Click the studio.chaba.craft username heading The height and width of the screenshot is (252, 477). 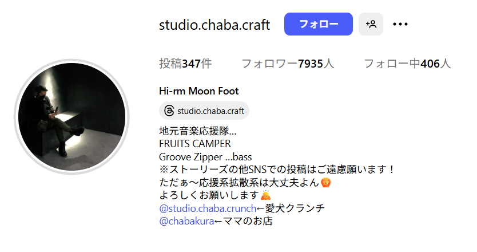(214, 25)
